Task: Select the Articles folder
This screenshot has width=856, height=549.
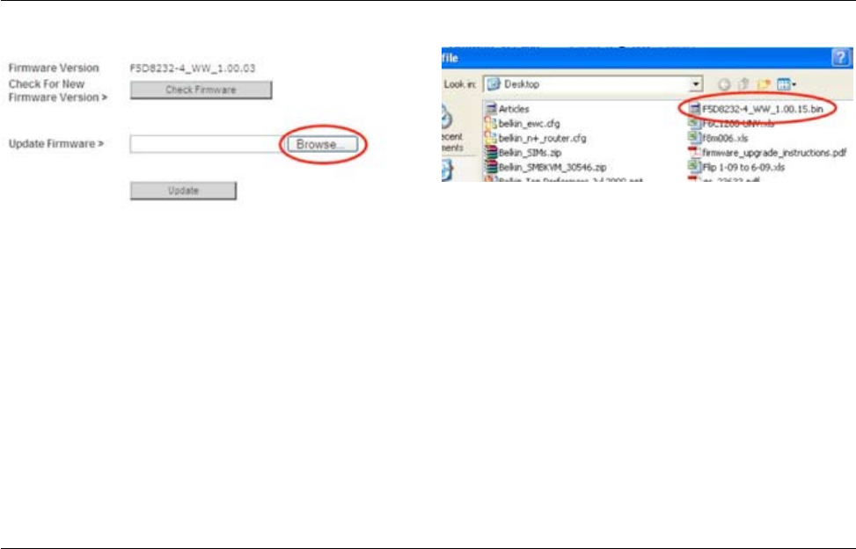Action: click(507, 109)
